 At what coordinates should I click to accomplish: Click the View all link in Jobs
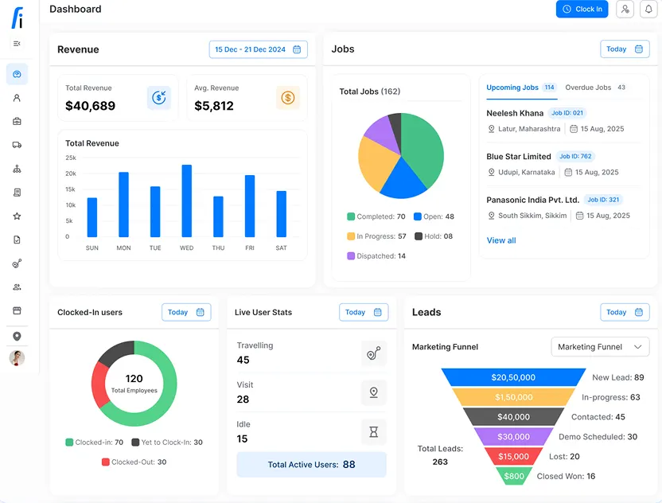501,240
